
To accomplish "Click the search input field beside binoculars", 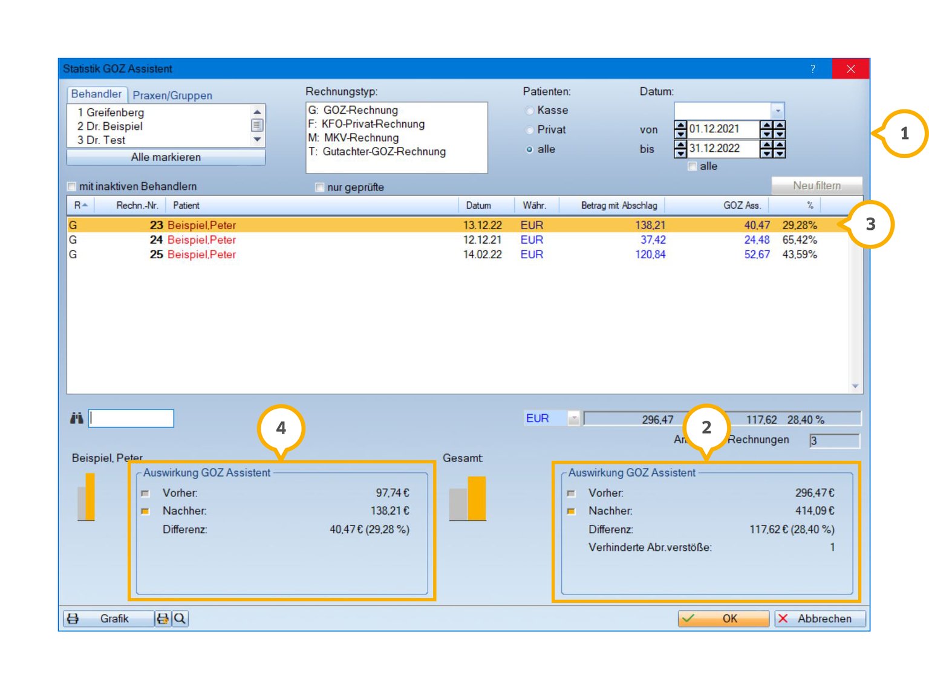I will point(131,418).
